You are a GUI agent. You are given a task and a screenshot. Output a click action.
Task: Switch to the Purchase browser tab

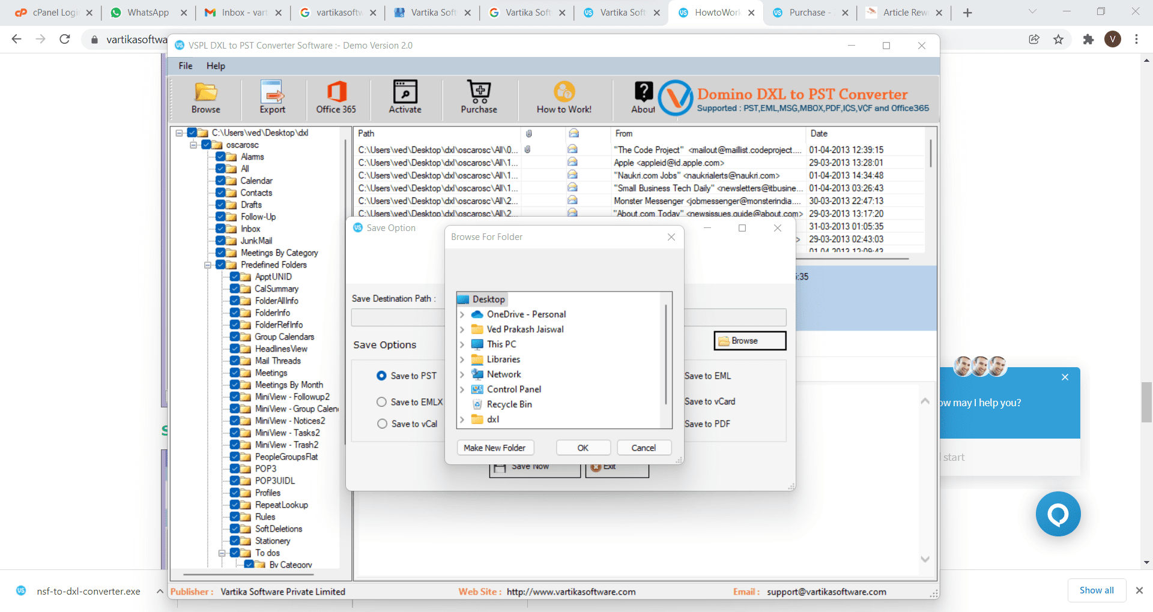810,13
